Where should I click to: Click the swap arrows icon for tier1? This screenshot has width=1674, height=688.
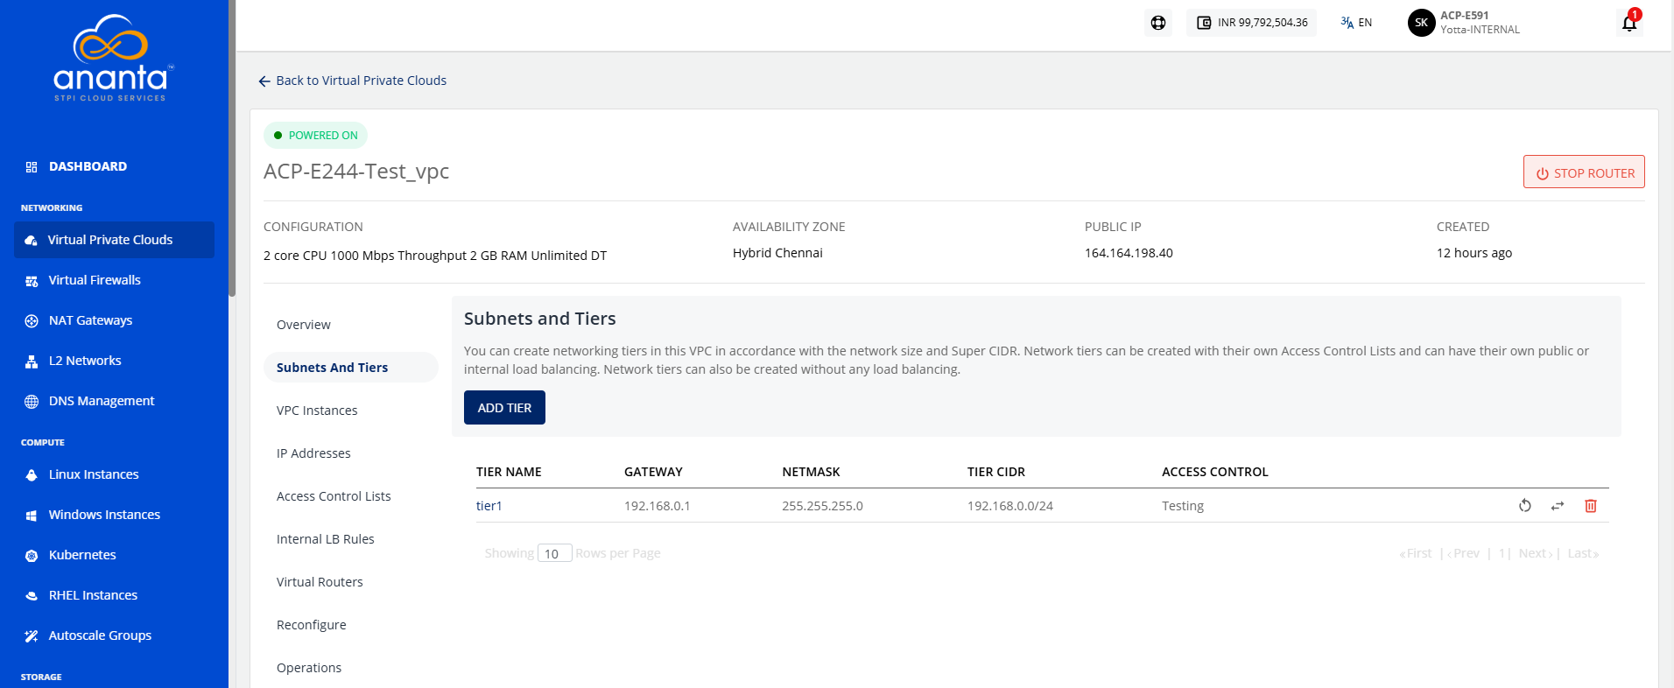pyautogui.click(x=1558, y=506)
